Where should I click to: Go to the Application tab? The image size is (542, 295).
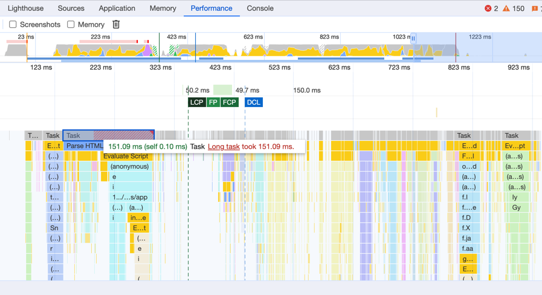[x=117, y=8]
